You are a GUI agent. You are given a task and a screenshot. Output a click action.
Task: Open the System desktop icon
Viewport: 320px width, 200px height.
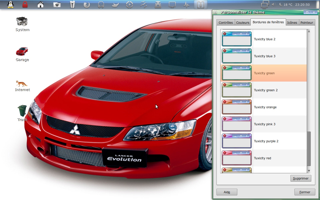coord(22,24)
